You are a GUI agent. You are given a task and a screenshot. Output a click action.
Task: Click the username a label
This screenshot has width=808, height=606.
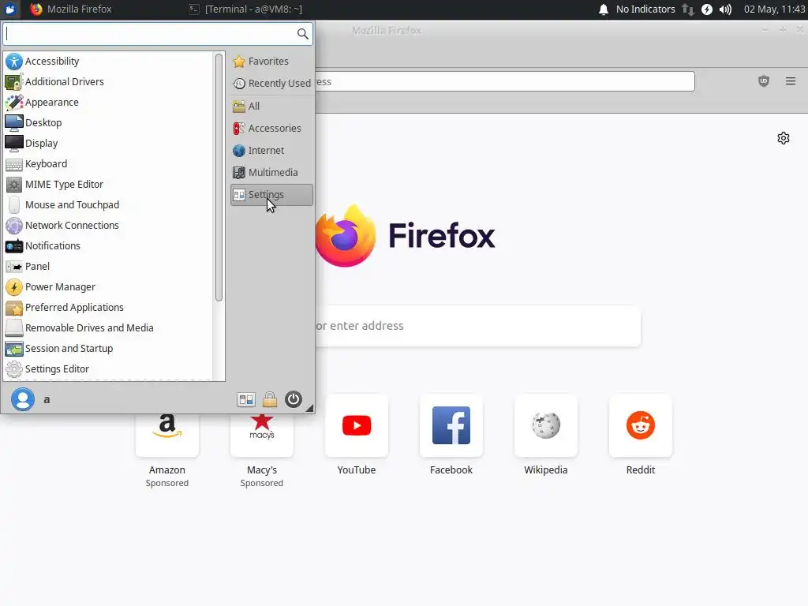click(x=47, y=400)
